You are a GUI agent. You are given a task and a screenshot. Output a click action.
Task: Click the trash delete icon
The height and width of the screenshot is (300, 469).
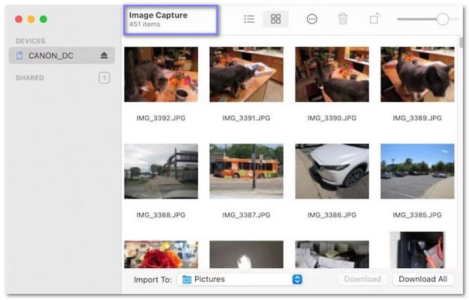pyautogui.click(x=343, y=19)
